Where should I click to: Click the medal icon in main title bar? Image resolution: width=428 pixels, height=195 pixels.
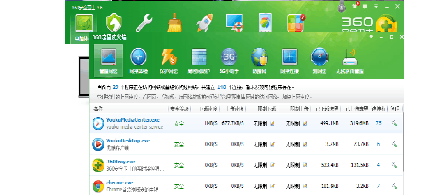(x=341, y=7)
